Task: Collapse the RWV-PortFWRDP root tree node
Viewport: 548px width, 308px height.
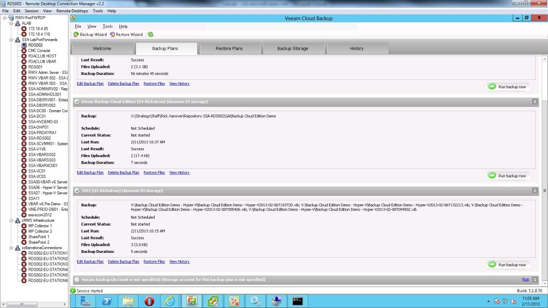Action: click(4, 18)
